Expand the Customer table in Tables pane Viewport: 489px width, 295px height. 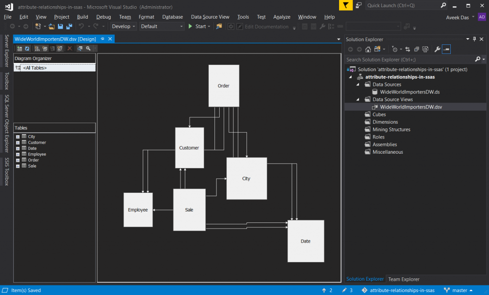click(x=18, y=143)
